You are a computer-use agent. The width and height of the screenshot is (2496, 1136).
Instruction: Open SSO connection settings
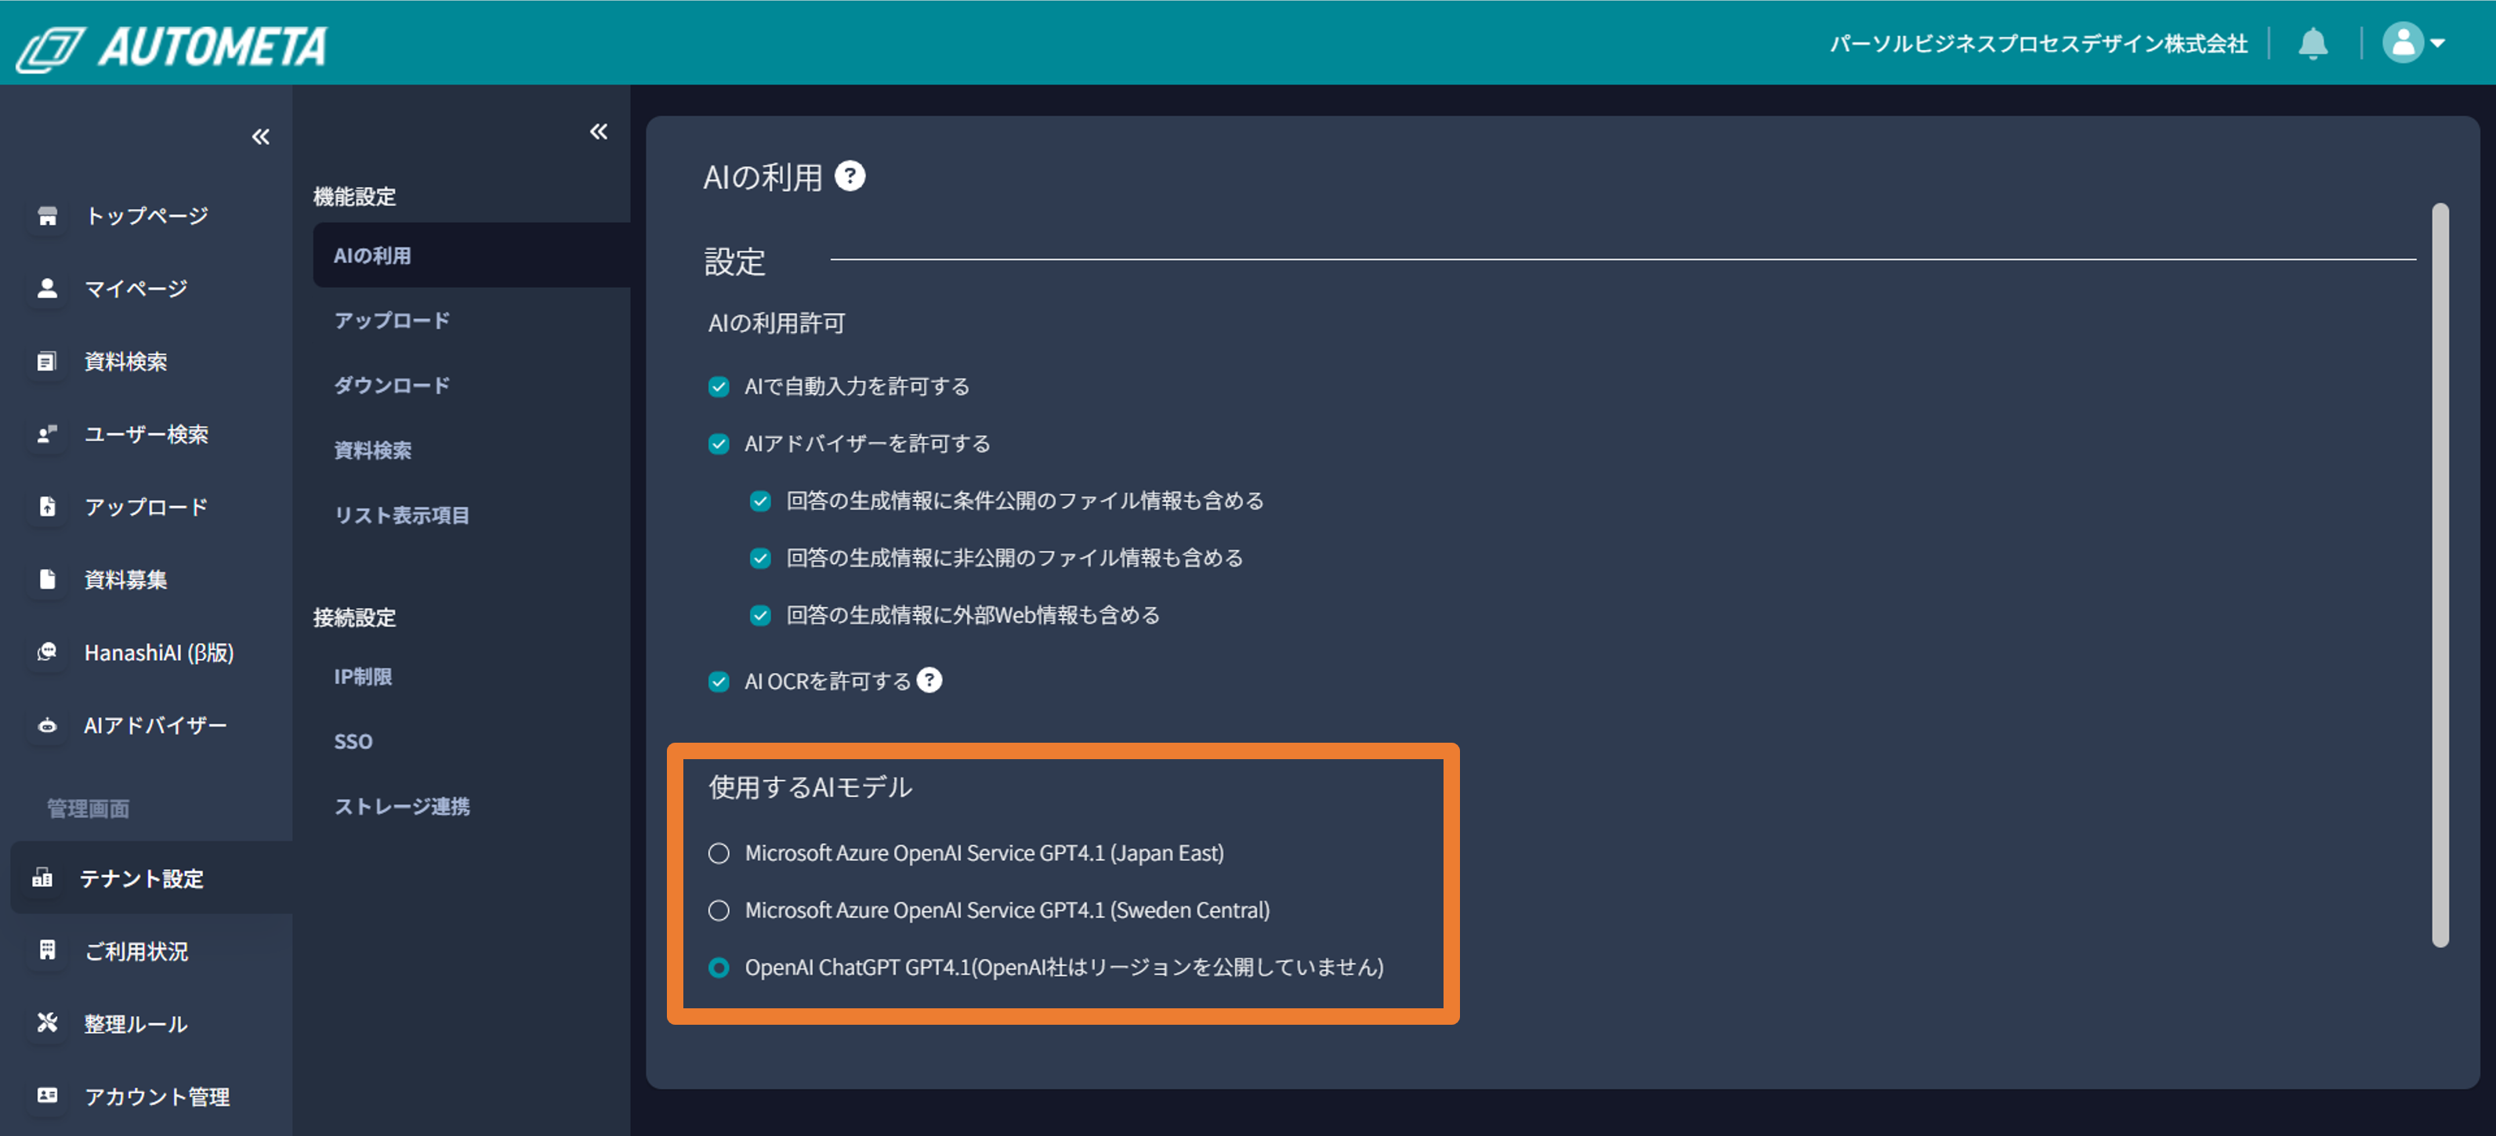(353, 742)
